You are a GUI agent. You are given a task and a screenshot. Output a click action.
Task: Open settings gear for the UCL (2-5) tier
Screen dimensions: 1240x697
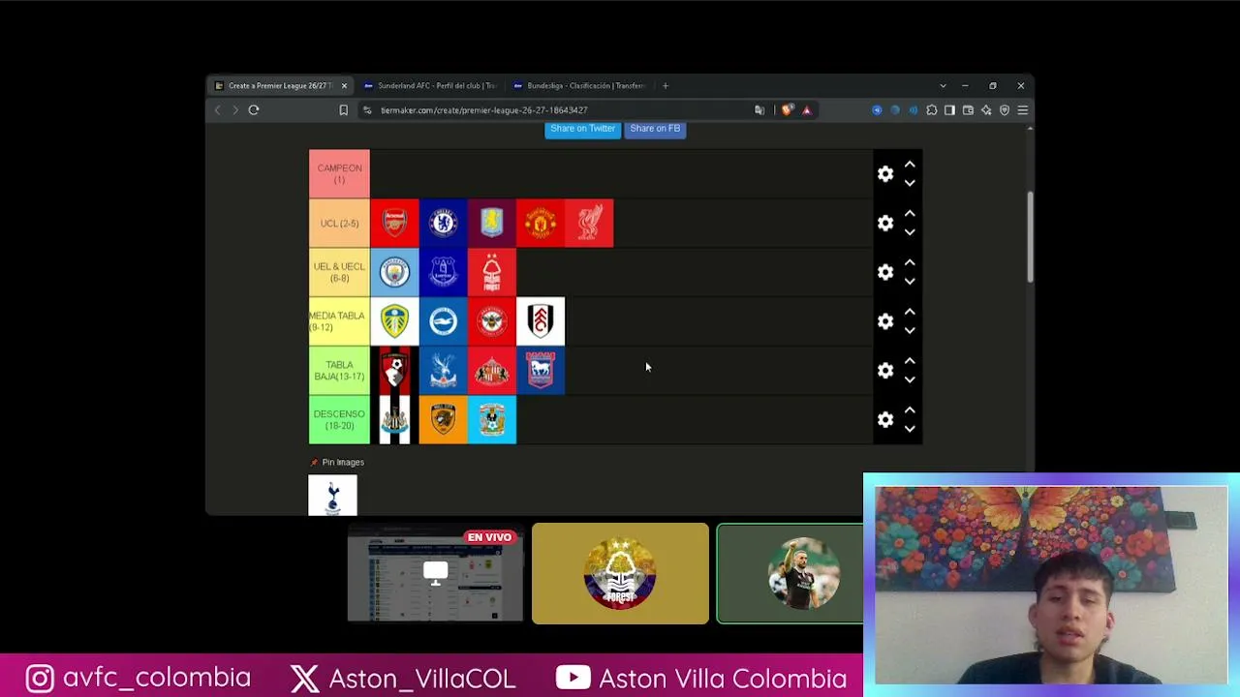coord(885,223)
